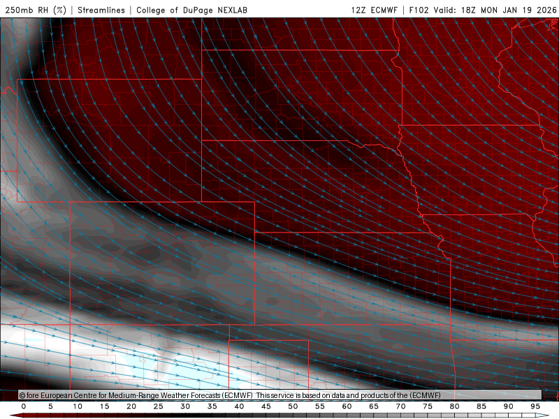
Task: Select the "40" value on the color scale
Action: (239, 406)
